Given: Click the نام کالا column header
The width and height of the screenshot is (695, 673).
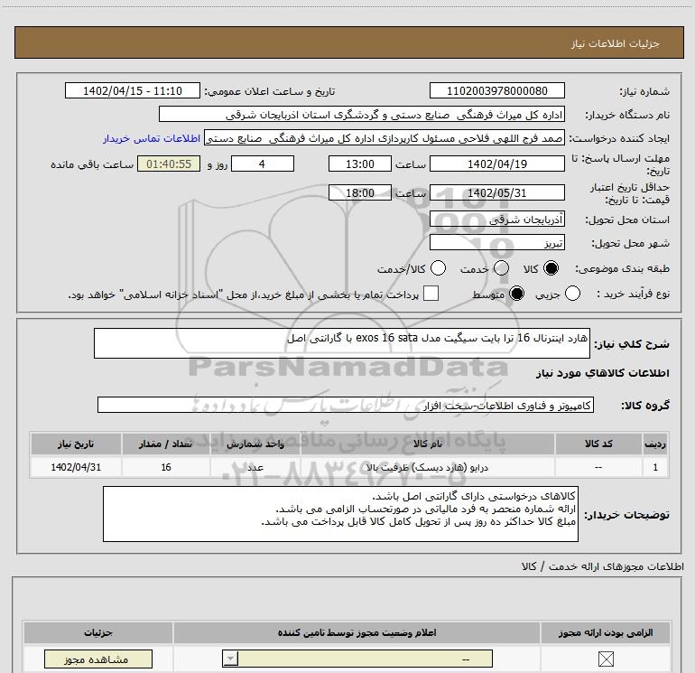Looking at the screenshot, I should click(x=428, y=444).
